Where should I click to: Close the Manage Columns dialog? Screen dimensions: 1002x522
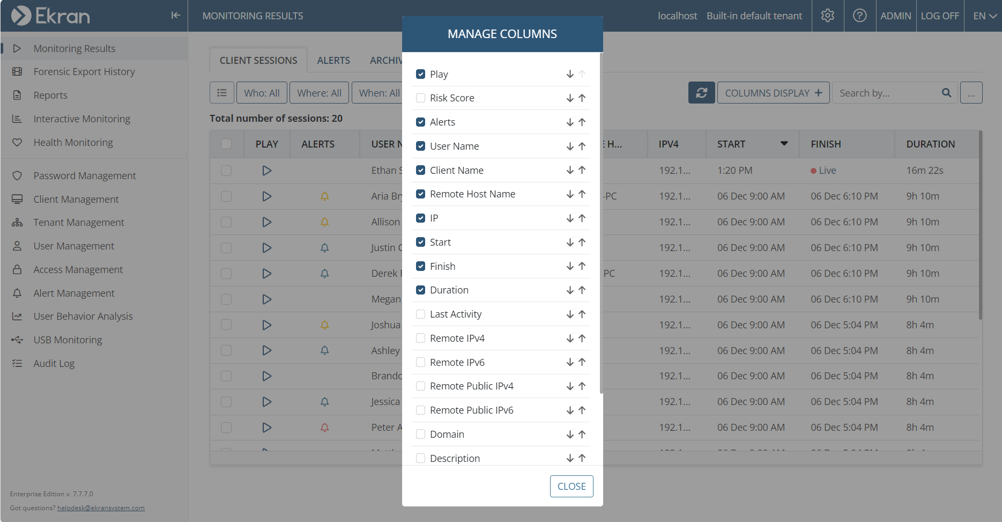tap(571, 486)
